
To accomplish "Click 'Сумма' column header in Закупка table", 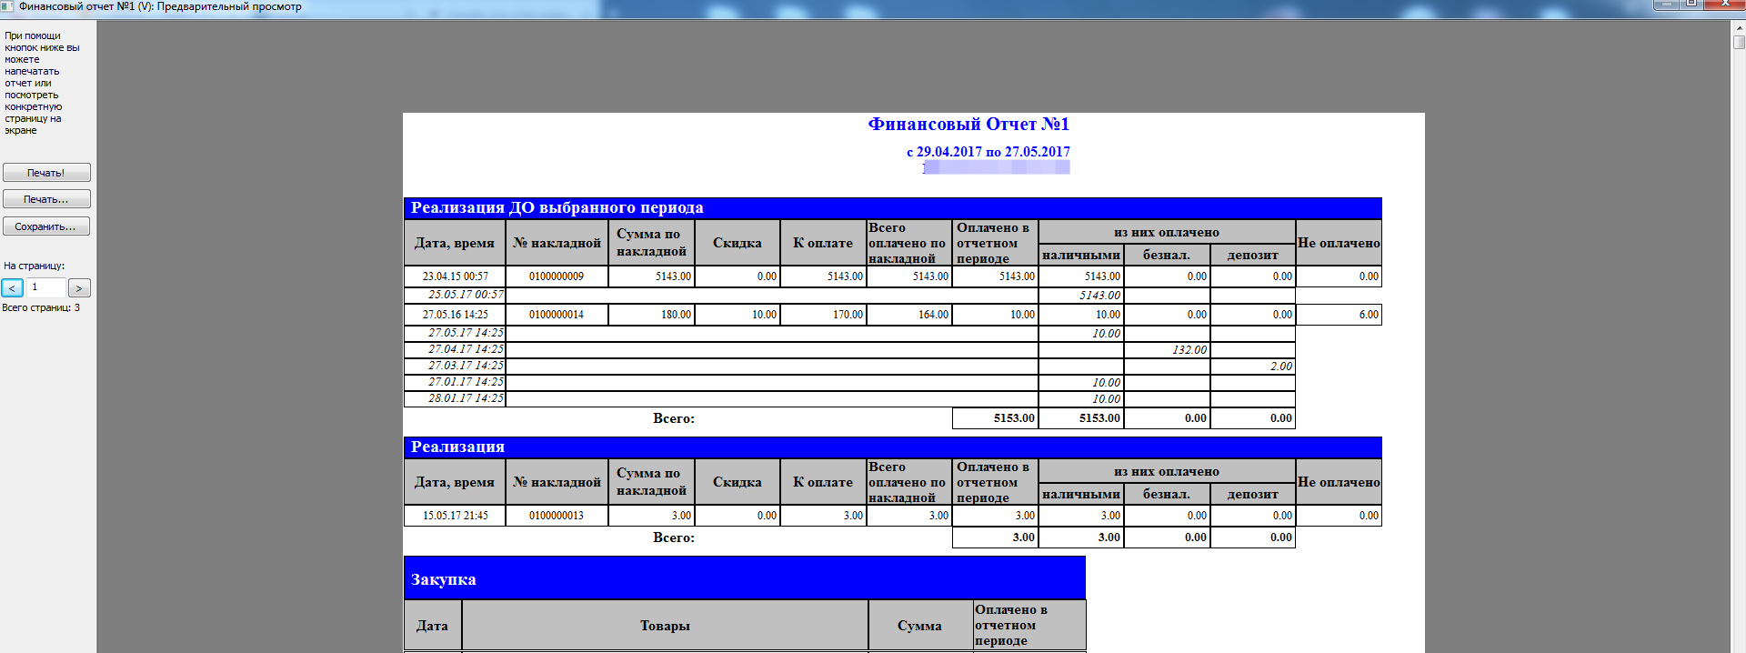I will pyautogui.click(x=919, y=626).
